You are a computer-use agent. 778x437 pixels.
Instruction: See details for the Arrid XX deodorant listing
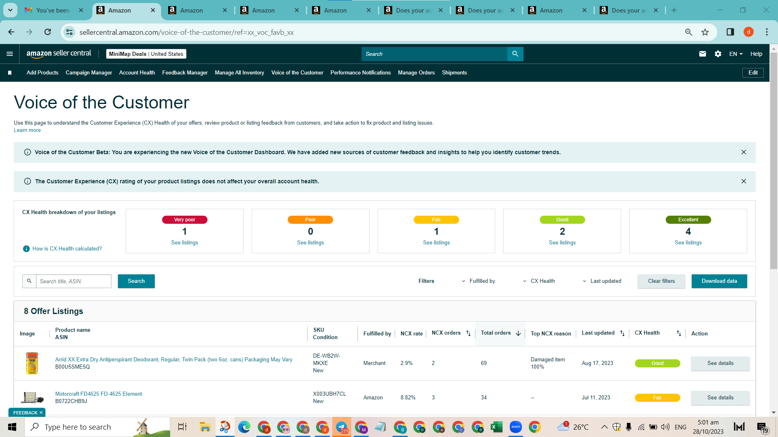click(x=720, y=363)
